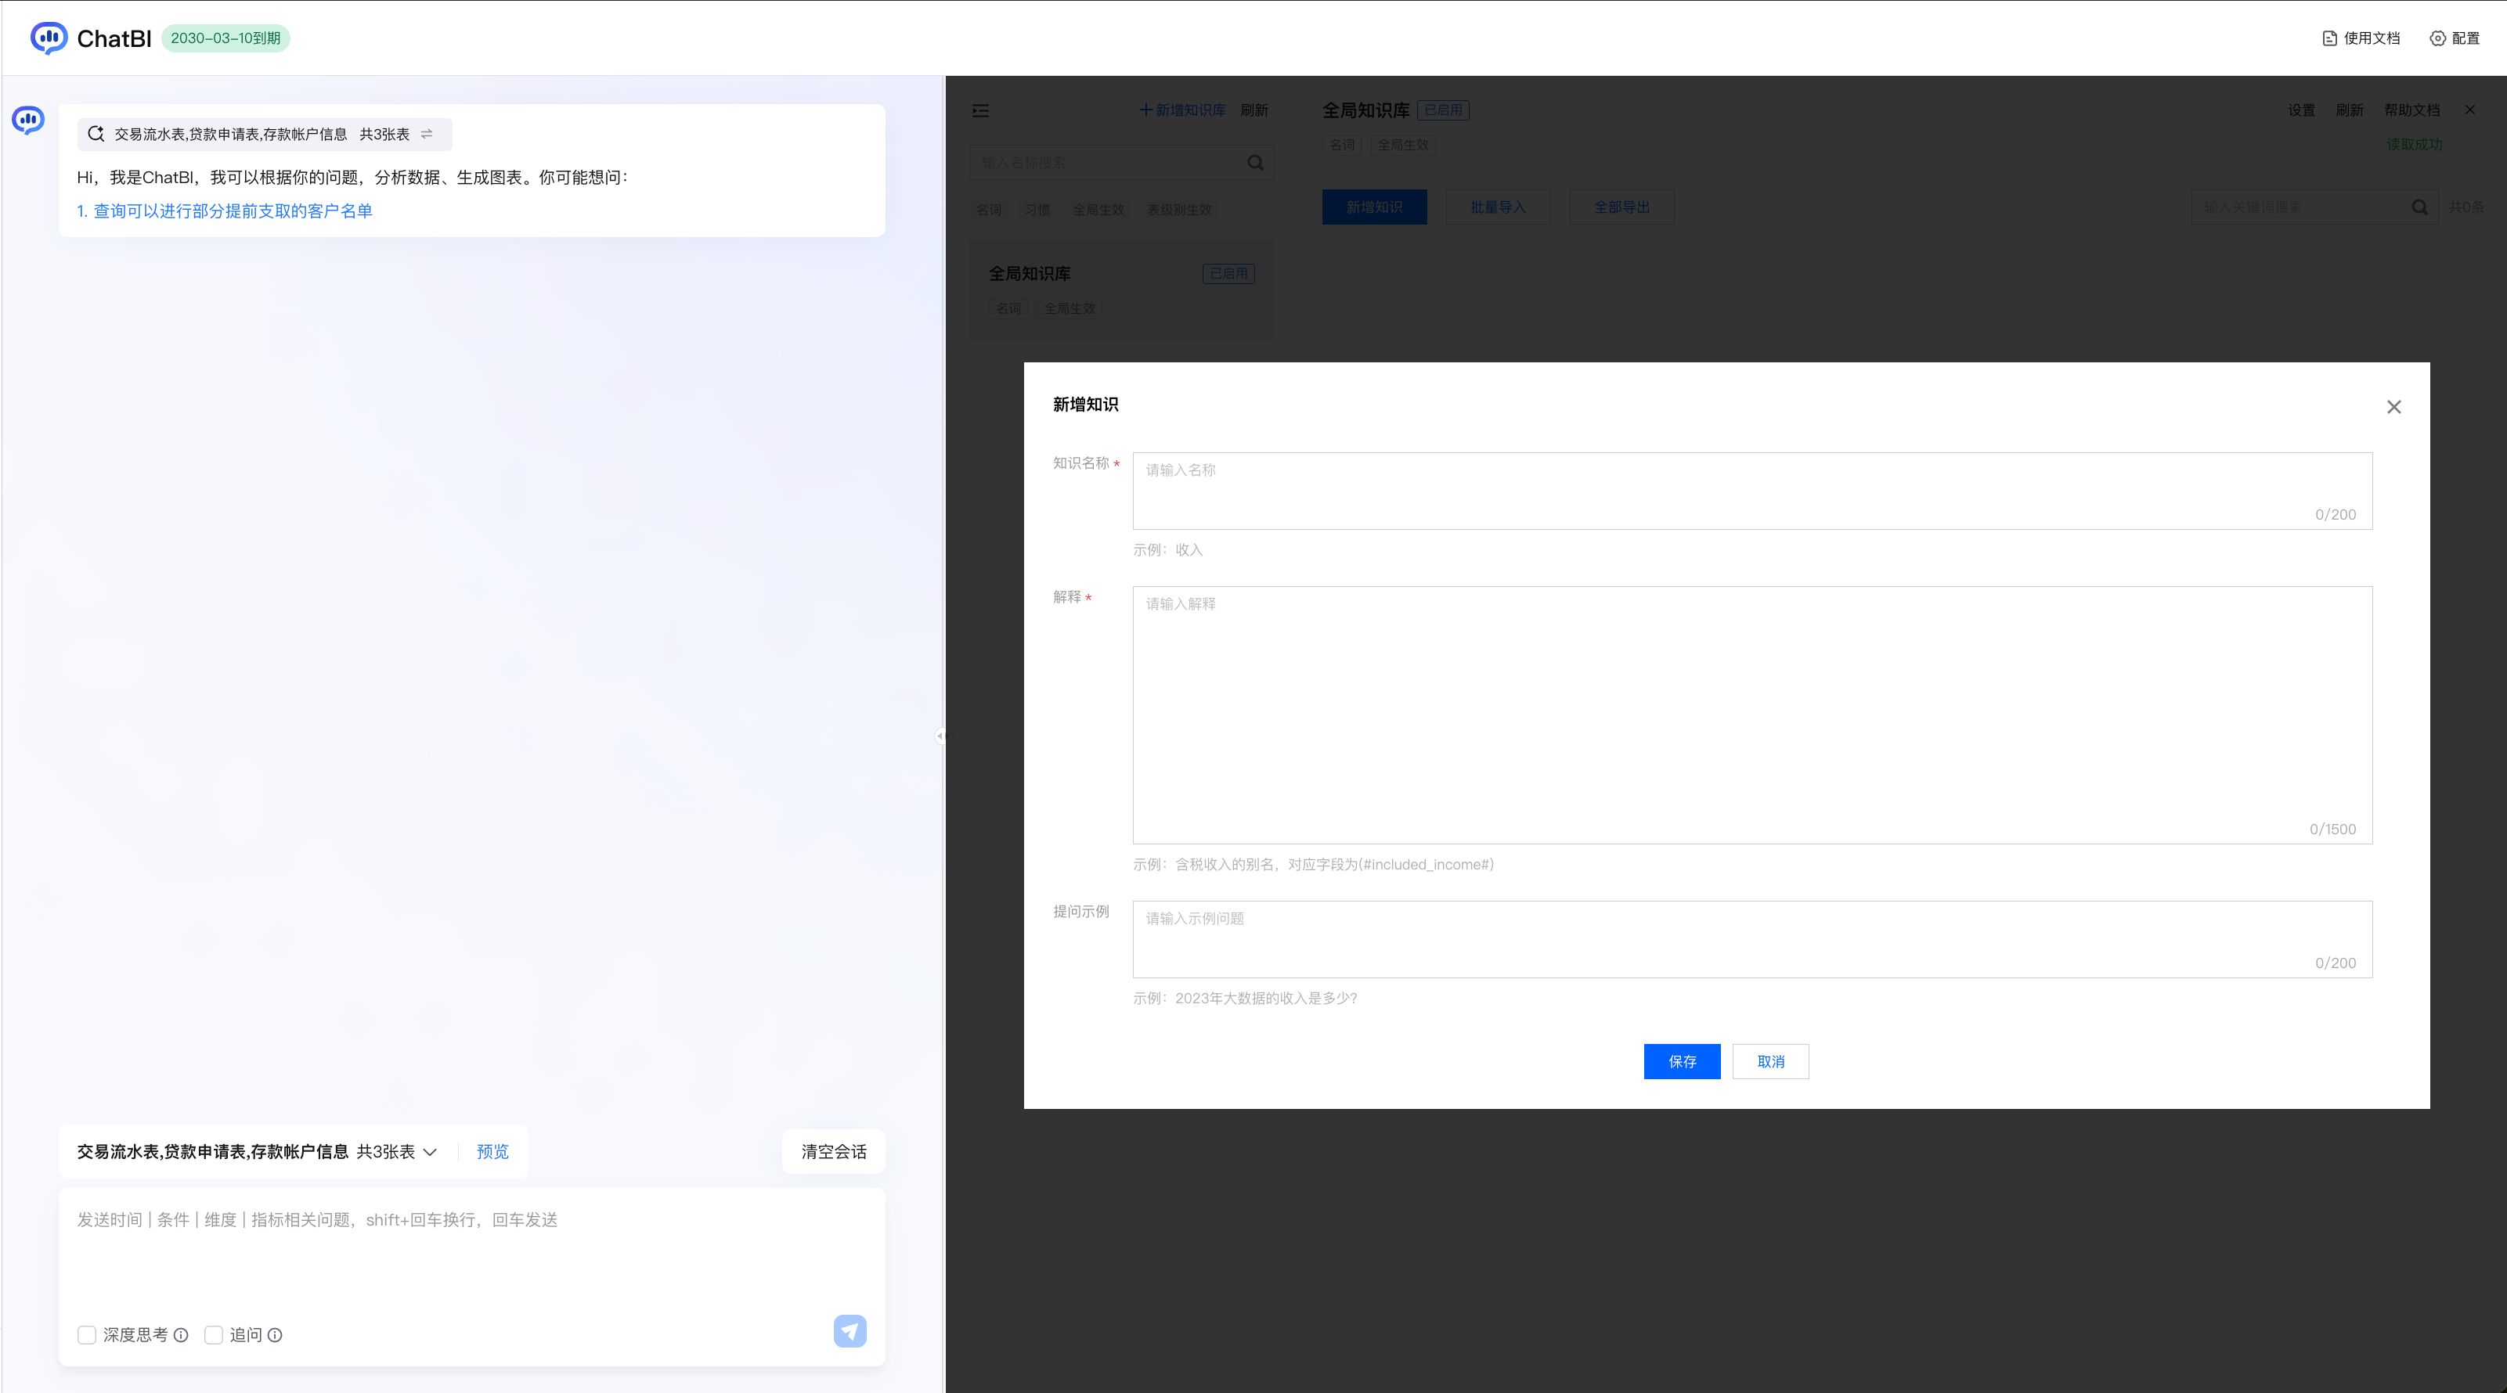Click the swap tables icon in chat header

point(426,135)
